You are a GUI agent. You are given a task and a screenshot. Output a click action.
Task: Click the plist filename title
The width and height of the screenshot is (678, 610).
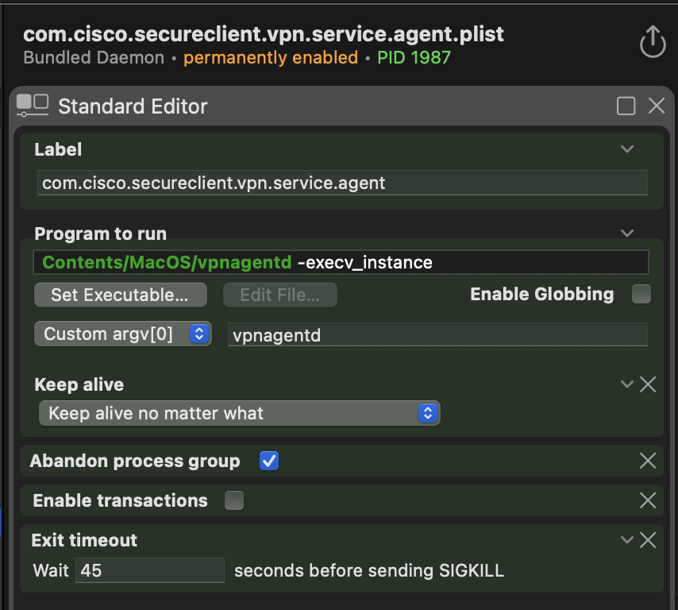(264, 34)
